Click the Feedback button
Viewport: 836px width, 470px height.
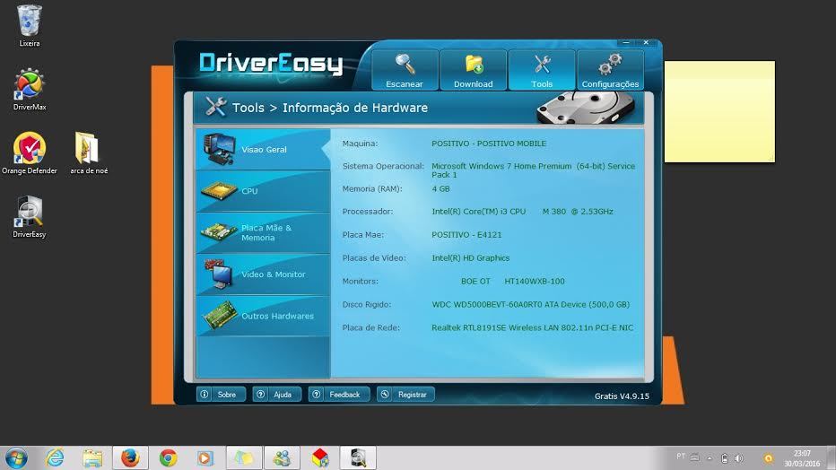339,395
